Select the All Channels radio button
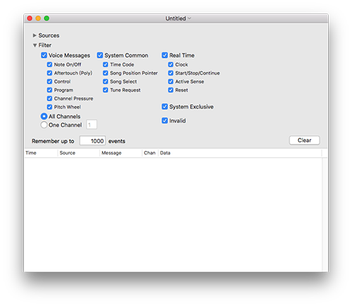Viewport: 352px width, 306px height. click(x=44, y=116)
